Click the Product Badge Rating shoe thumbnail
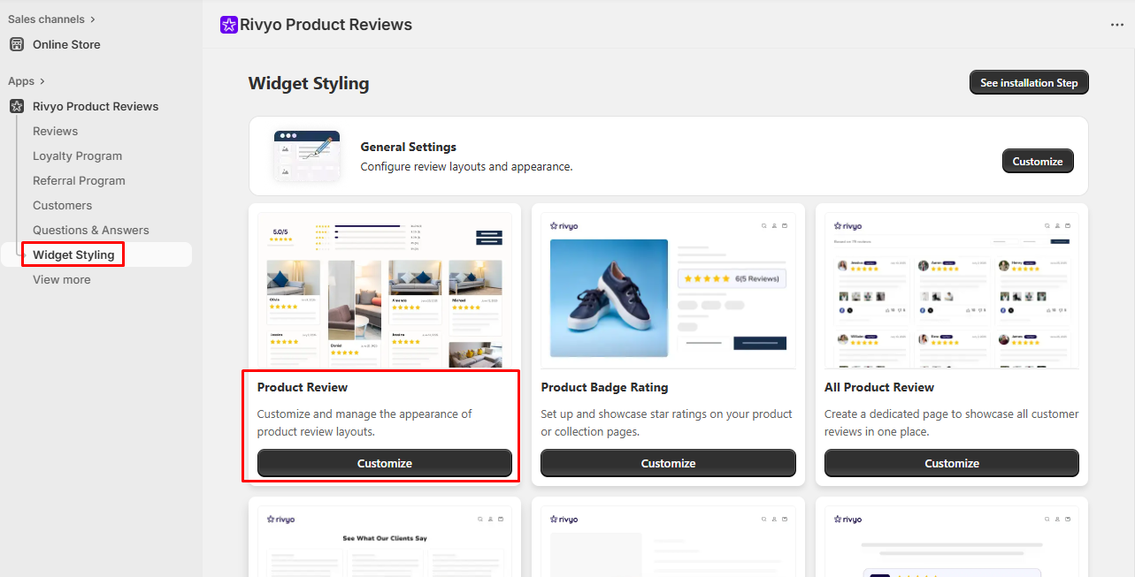Image resolution: width=1135 pixels, height=577 pixels. pos(668,290)
